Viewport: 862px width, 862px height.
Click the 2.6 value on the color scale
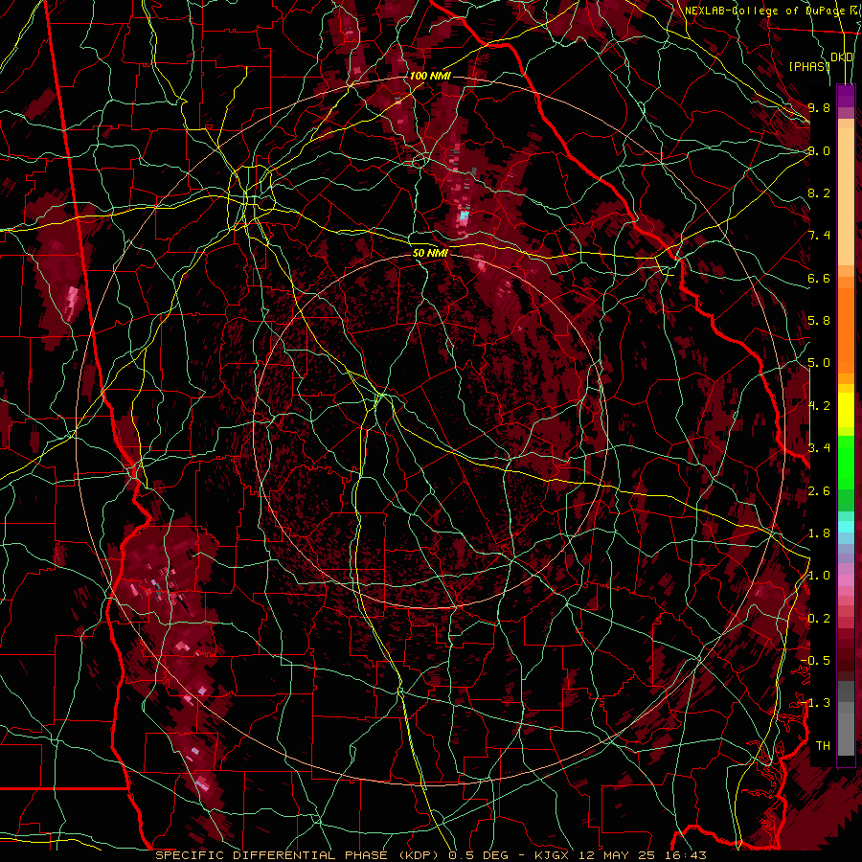(x=819, y=491)
